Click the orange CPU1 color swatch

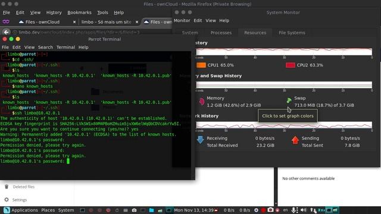coord(201,65)
